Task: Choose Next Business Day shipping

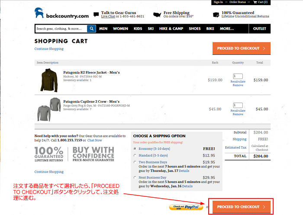Action: click(135, 177)
